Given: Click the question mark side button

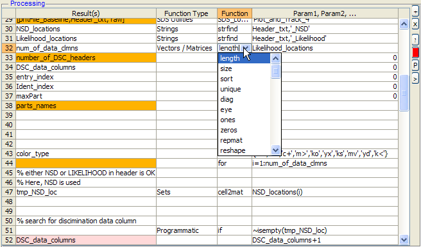Looking at the screenshot, I should pos(415,40).
